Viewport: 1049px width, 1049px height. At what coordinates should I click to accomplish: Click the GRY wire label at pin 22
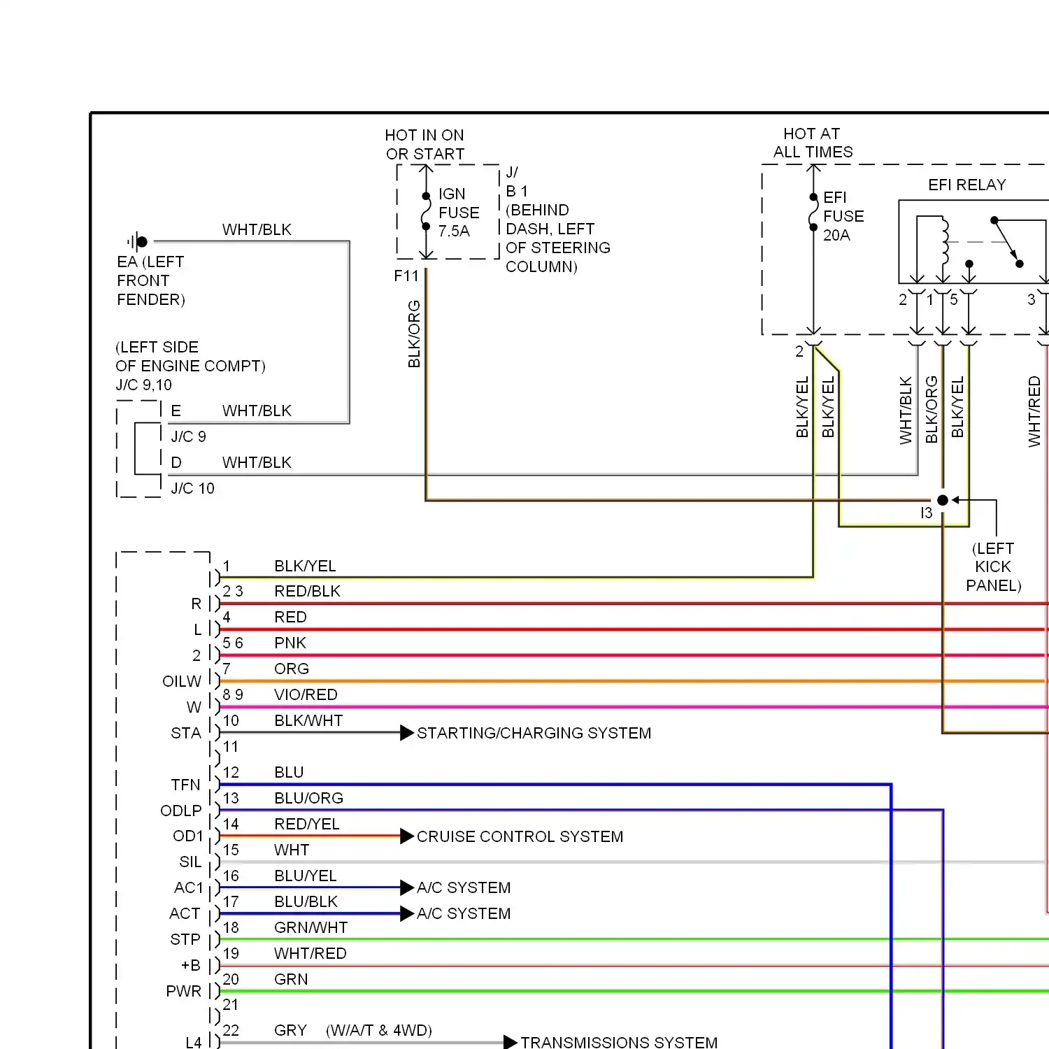pos(290,1031)
